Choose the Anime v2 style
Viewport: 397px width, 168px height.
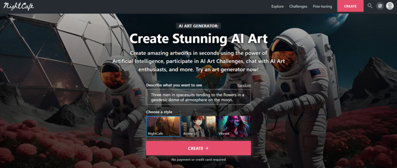pos(198,126)
